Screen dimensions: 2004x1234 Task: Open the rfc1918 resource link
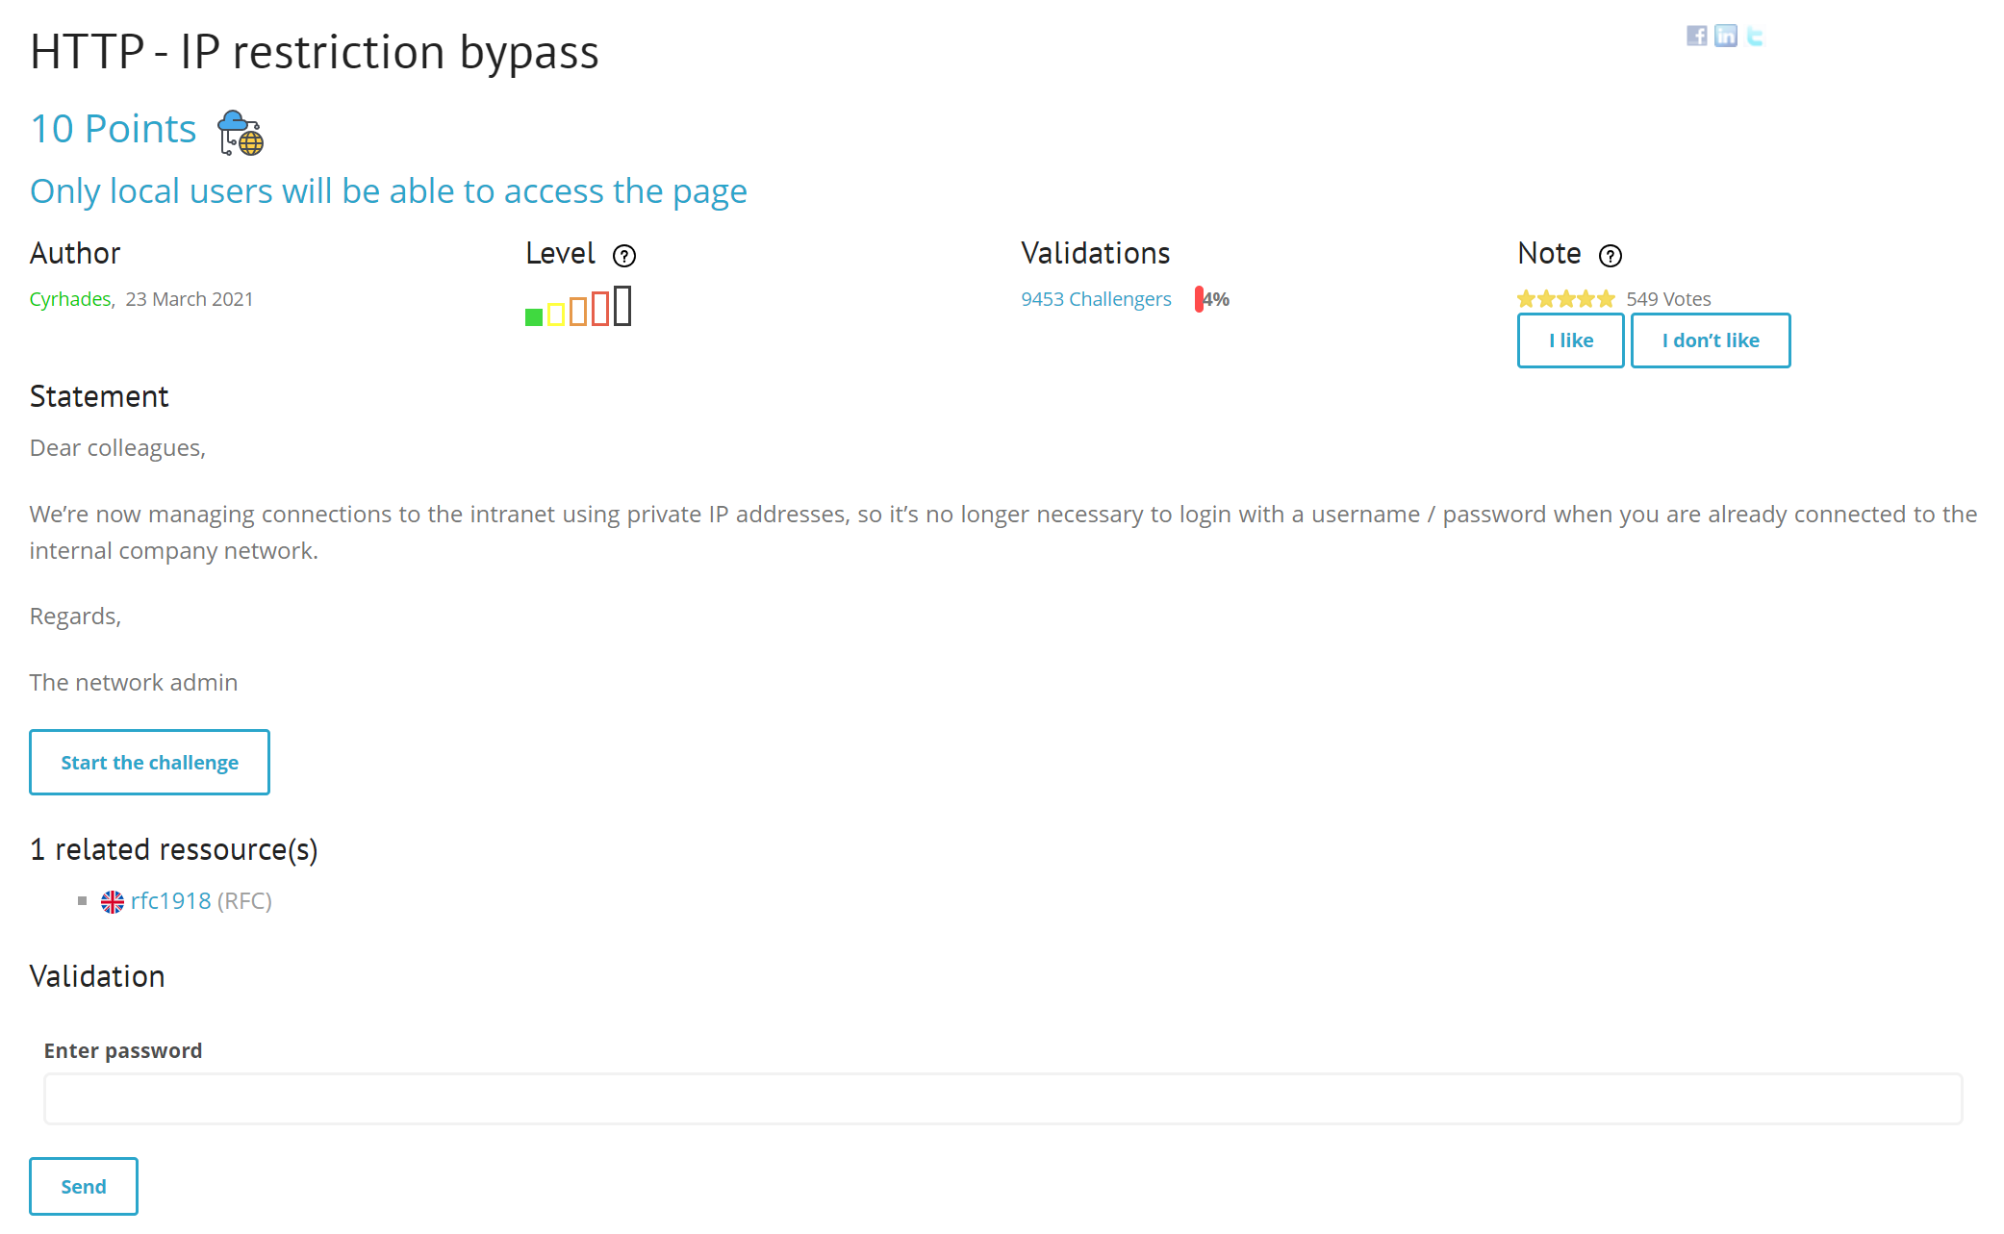[x=170, y=901]
